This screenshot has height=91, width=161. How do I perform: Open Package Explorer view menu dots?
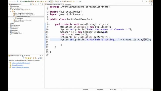pyautogui.click(x=38, y=4)
